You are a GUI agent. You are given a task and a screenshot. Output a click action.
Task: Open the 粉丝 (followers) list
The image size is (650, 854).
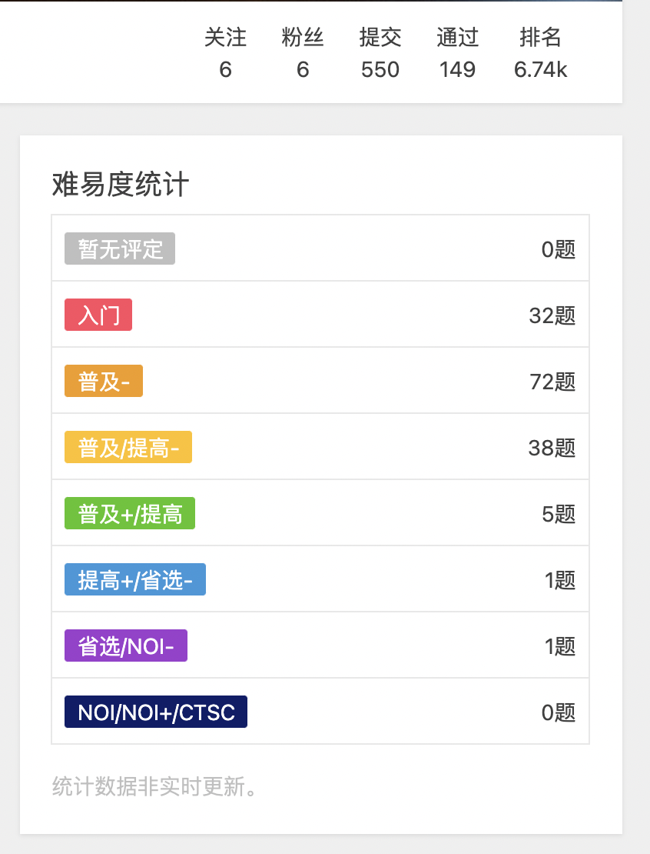[303, 54]
